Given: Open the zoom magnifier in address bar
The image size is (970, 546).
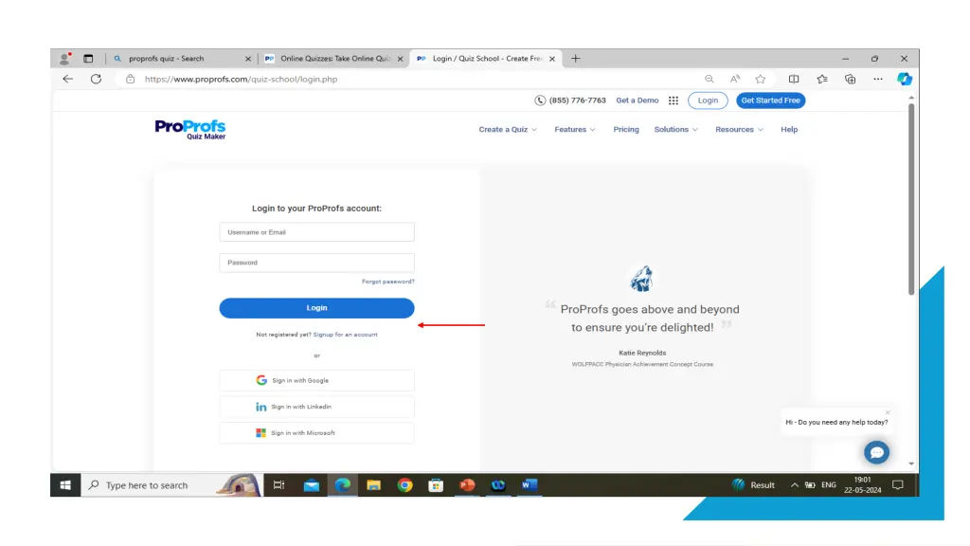Looking at the screenshot, I should [709, 79].
